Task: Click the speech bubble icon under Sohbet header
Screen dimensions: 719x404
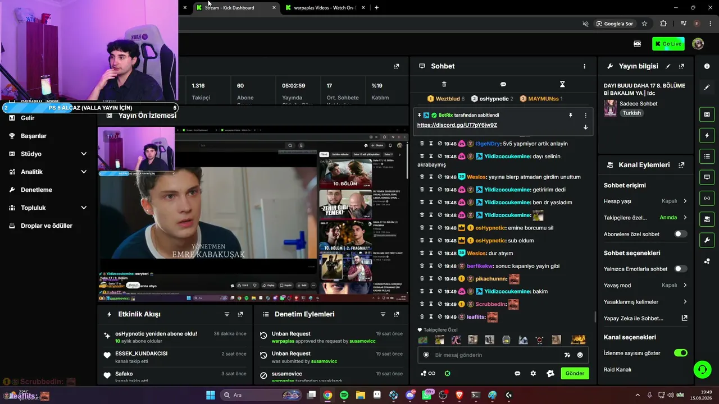Action: click(x=503, y=84)
